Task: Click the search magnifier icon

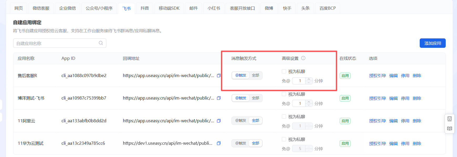Action: point(101,43)
